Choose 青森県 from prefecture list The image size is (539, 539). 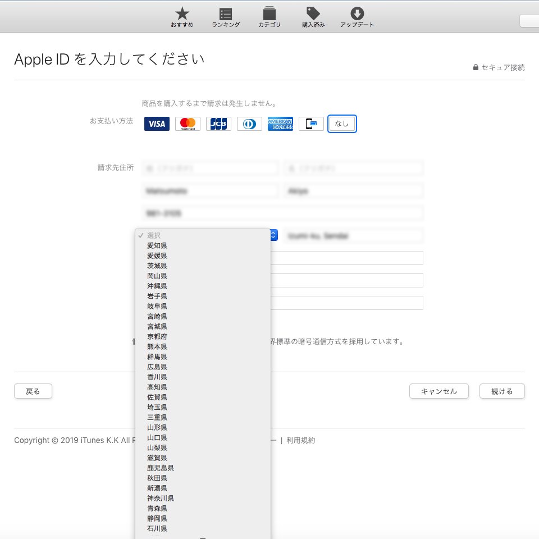203,509
